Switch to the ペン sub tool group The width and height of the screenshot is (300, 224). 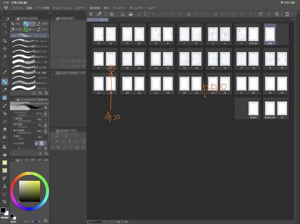[x=16, y=24]
